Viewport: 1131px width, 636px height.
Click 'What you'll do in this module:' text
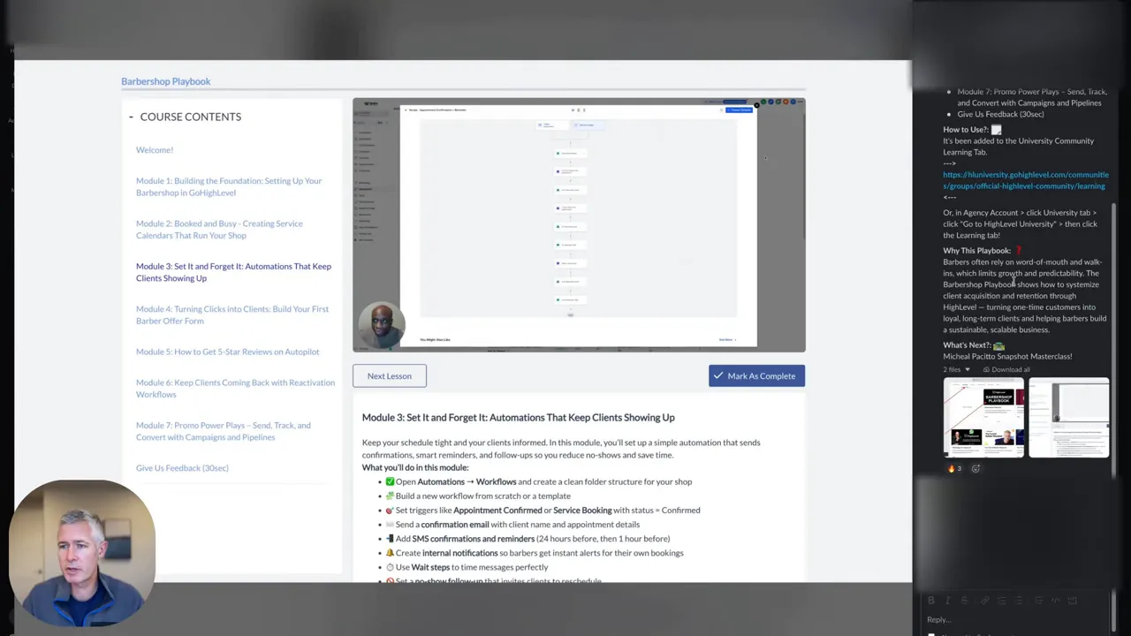point(415,467)
